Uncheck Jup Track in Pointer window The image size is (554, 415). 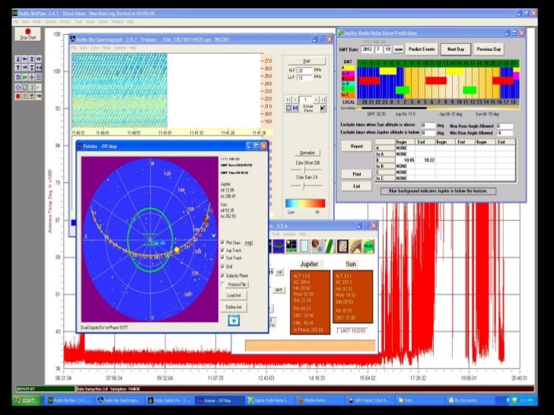tap(222, 250)
